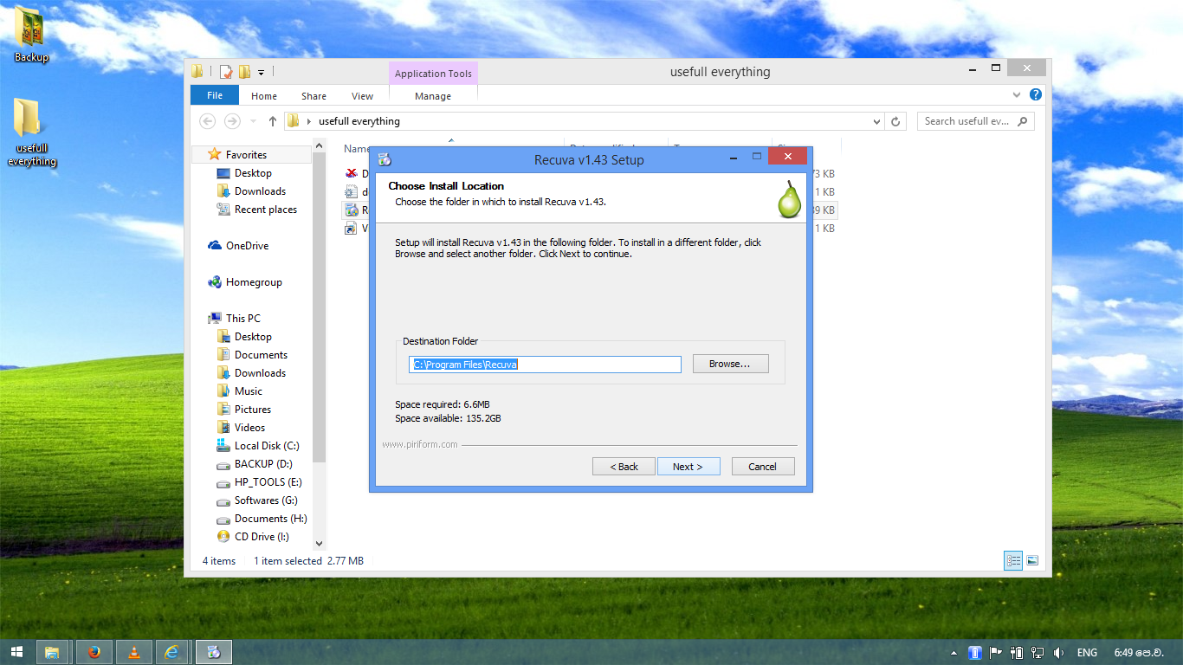
Task: Refresh the usefull everything folder
Action: coord(895,121)
